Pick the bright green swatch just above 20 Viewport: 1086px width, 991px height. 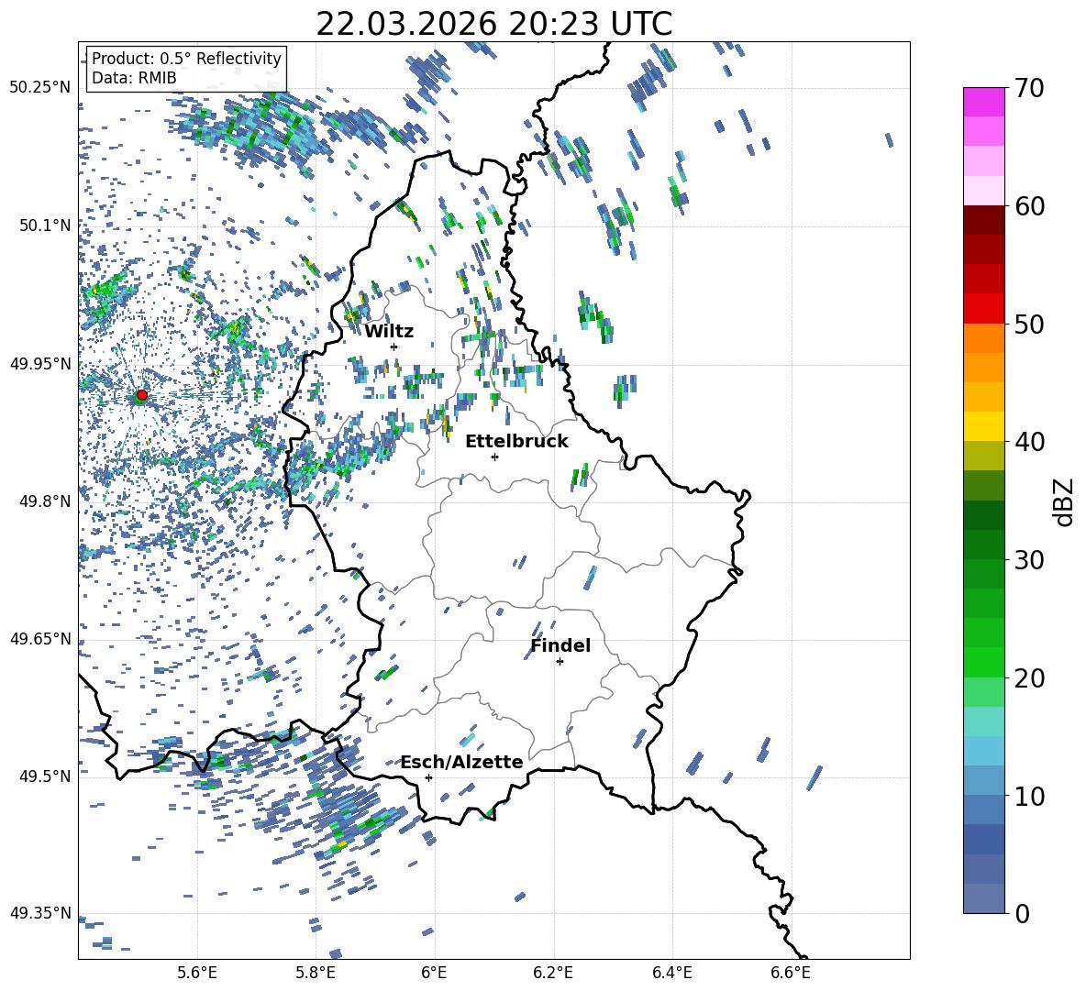coord(984,662)
